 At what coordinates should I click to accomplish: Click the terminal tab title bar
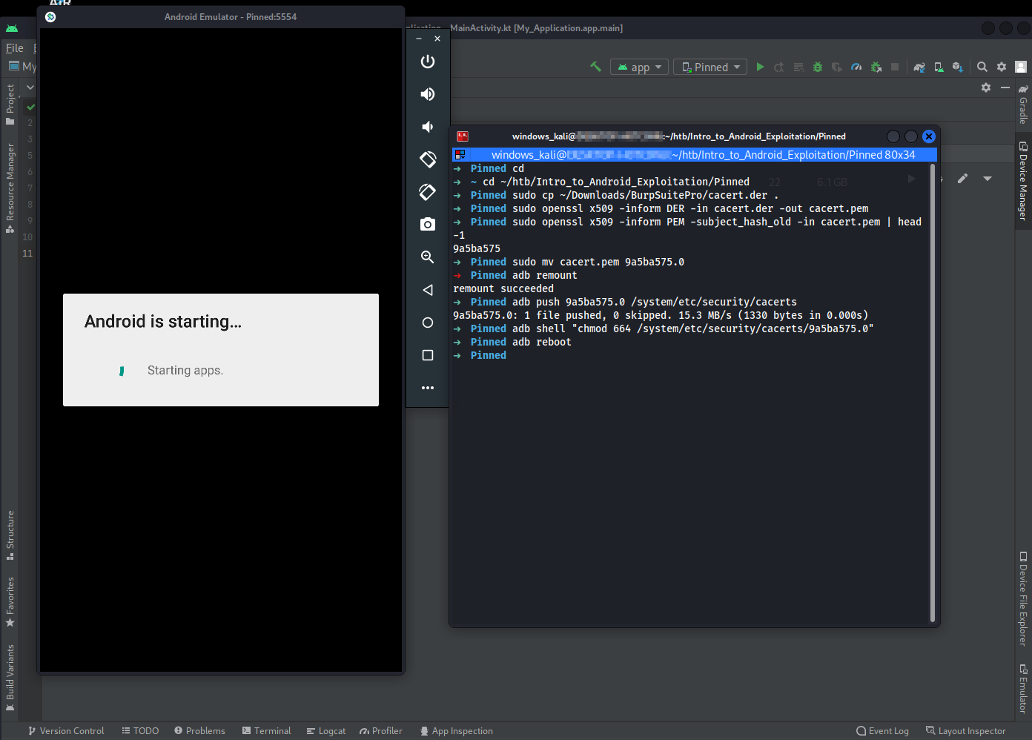pos(695,155)
